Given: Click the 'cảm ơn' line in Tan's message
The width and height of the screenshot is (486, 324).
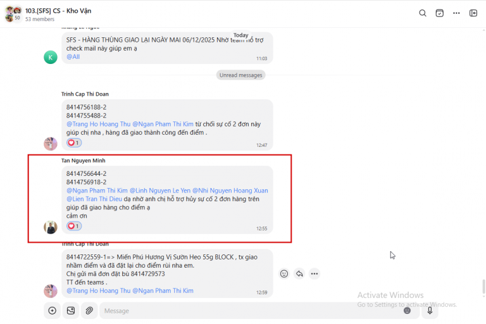Looking at the screenshot, I should [x=77, y=216].
